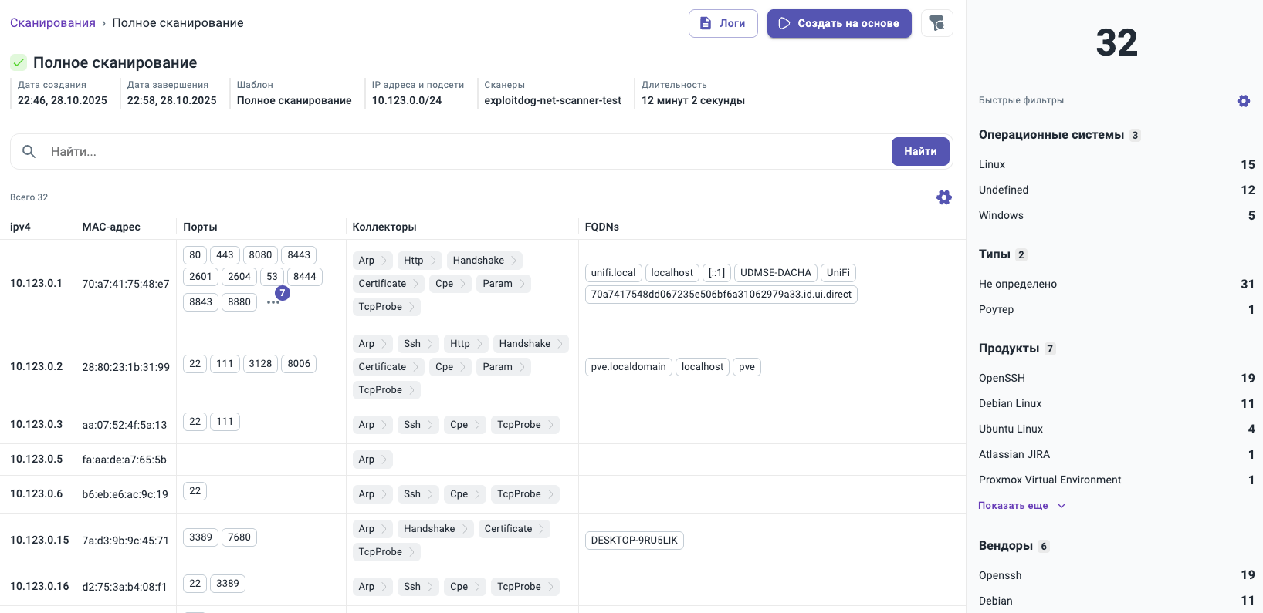Click Создать на основе button
The height and width of the screenshot is (613, 1263).
[838, 23]
